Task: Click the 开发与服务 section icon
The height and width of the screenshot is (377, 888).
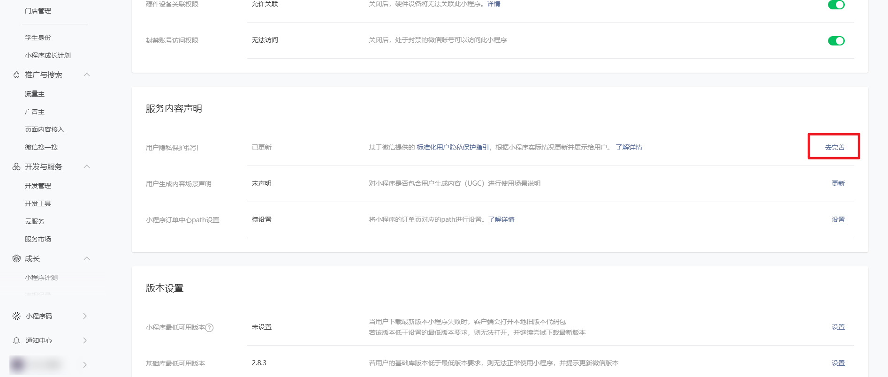Action: [x=16, y=166]
